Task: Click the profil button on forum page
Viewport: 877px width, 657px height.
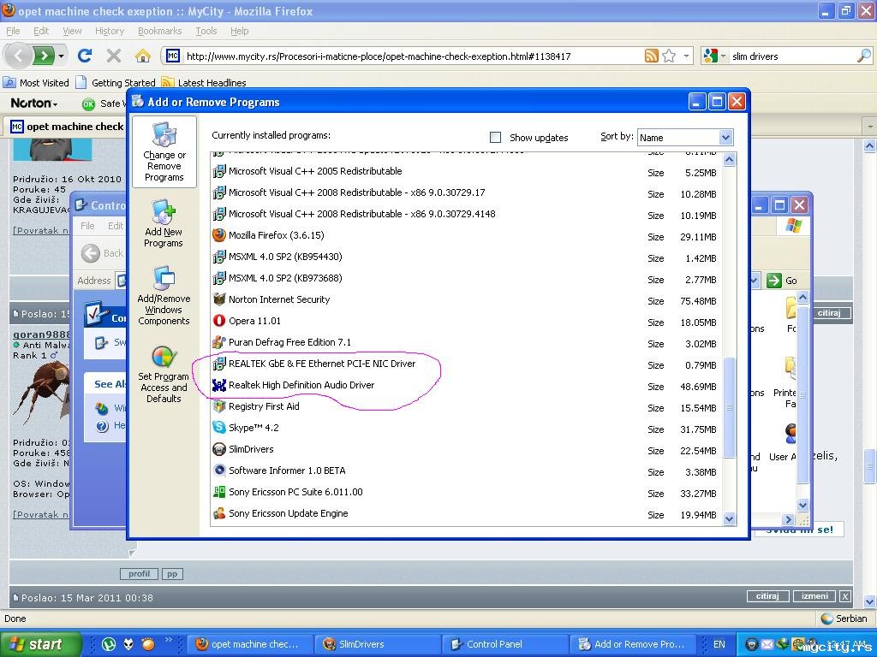Action: tap(139, 574)
